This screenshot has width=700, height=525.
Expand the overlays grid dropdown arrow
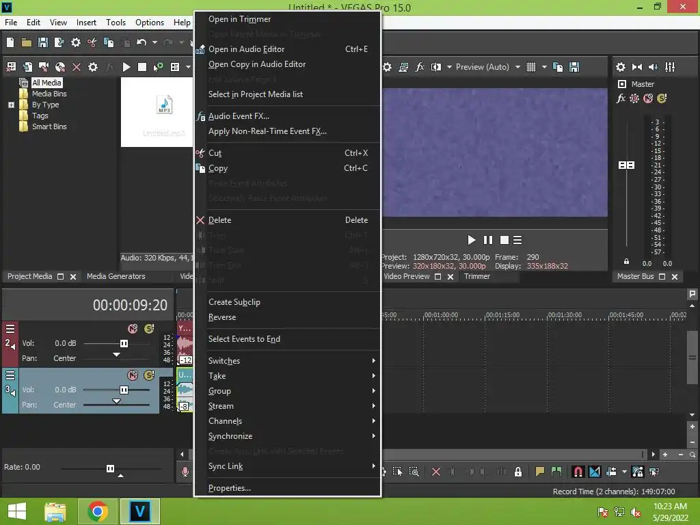click(544, 67)
